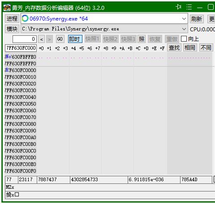Image resolution: width=215 pixels, height=204 pixels.
Task: Click the 不同 different-value filter button
Action: (206, 48)
